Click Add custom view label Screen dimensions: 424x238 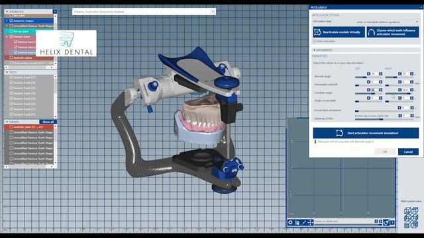[x=411, y=201]
